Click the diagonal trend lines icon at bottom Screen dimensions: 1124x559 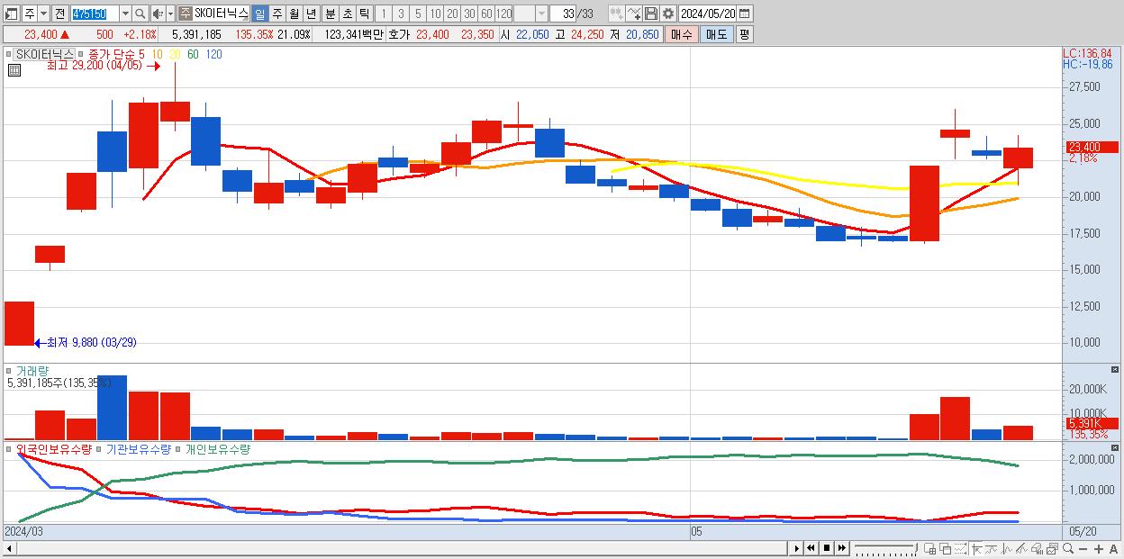(1022, 548)
